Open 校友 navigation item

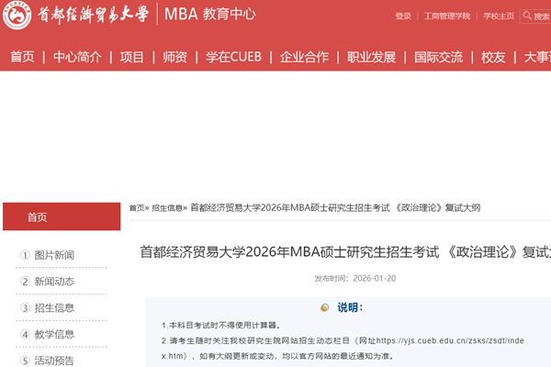(x=493, y=57)
